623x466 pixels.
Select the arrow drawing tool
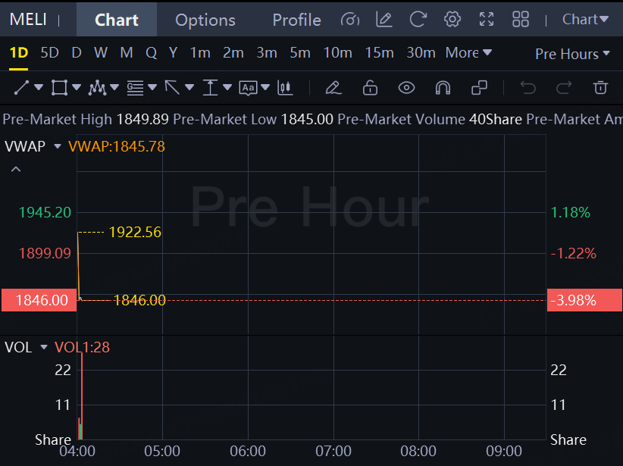tap(172, 88)
